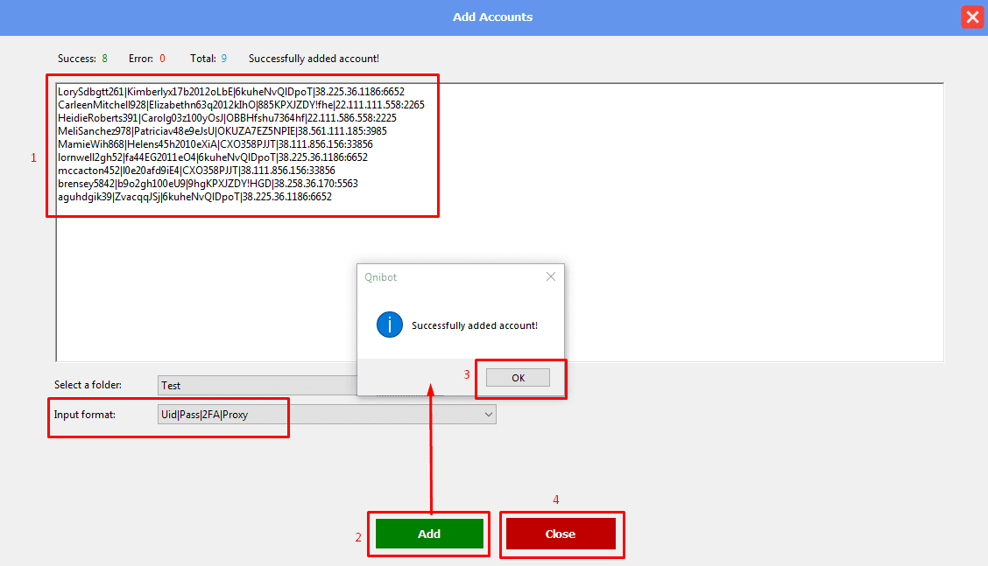
Task: Click on the MamieWih868 account line
Action: coord(215,144)
